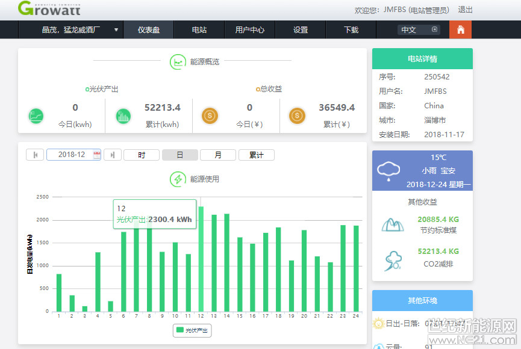Switch chart to hourly view (时)
The image size is (521, 349).
[142, 155]
